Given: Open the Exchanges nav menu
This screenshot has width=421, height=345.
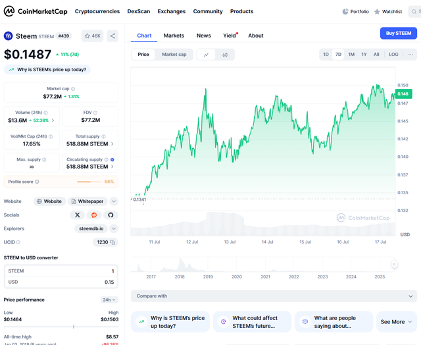Looking at the screenshot, I should (172, 11).
